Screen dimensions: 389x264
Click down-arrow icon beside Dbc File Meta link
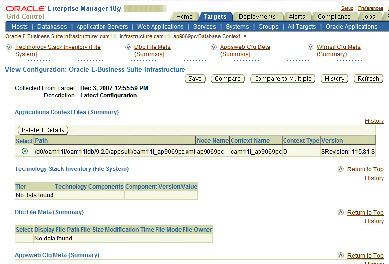pos(128,47)
